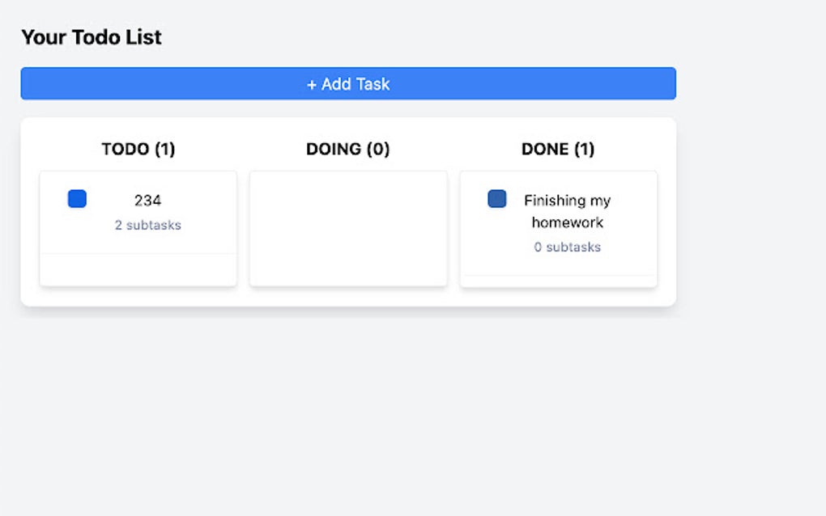Screen dimensions: 826x516
Task: Click the + Add Task button
Action: coord(348,83)
